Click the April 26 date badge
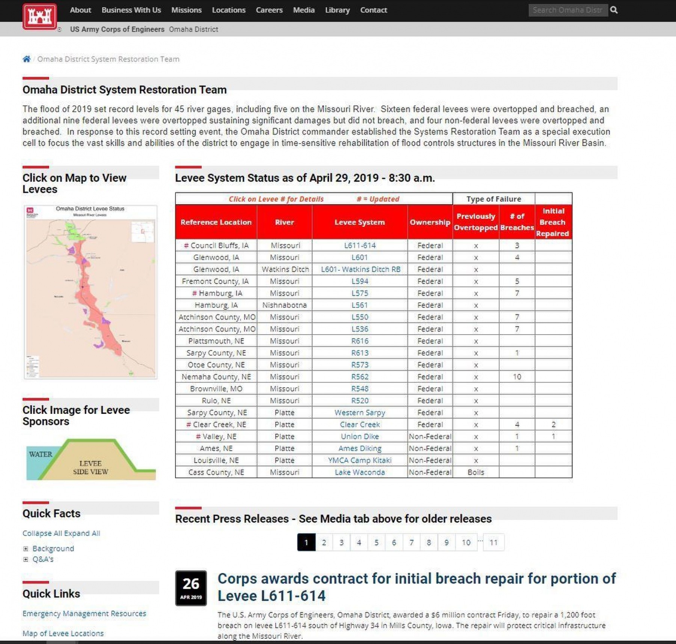 click(x=191, y=588)
